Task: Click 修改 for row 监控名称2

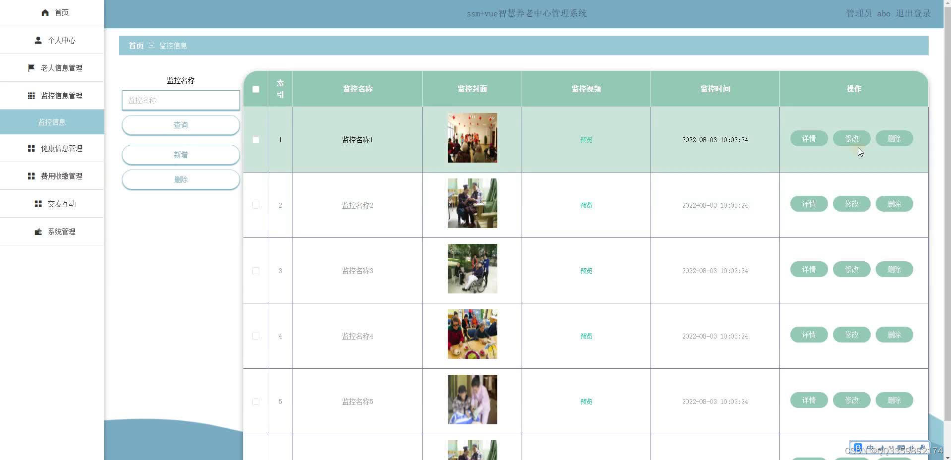Action: coord(851,204)
